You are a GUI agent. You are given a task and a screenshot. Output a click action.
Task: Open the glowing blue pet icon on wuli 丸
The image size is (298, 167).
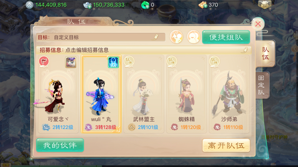pos(113,62)
